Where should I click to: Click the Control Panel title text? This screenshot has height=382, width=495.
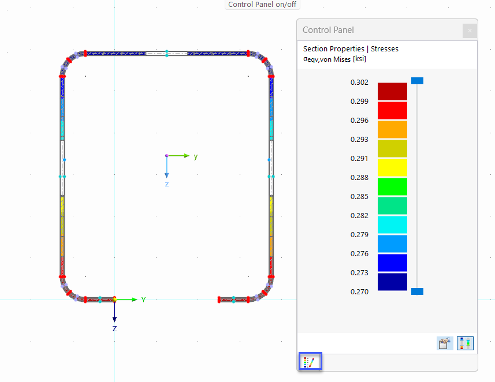click(x=328, y=30)
